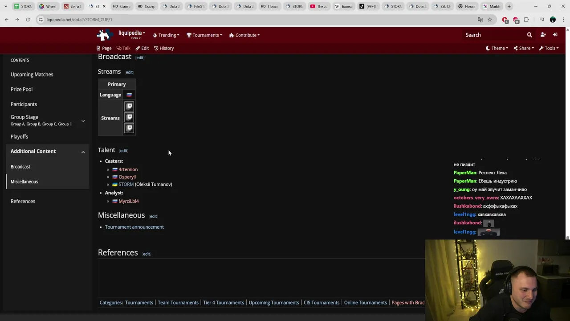Open the second Twitch stream icon
This screenshot has width=570, height=321.
tap(129, 117)
